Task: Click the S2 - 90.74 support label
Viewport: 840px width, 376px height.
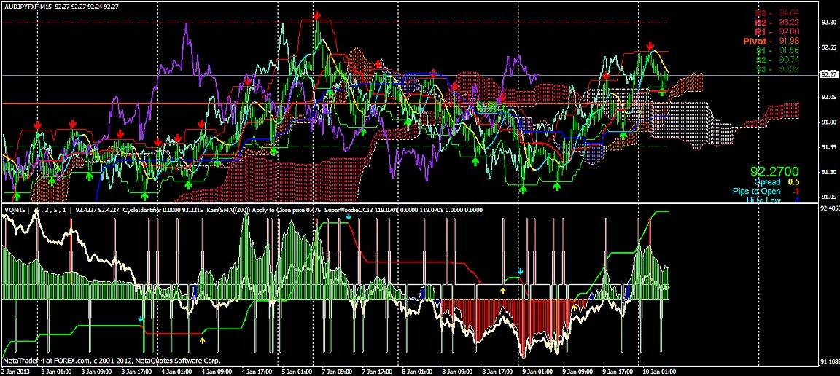Action: coord(777,60)
